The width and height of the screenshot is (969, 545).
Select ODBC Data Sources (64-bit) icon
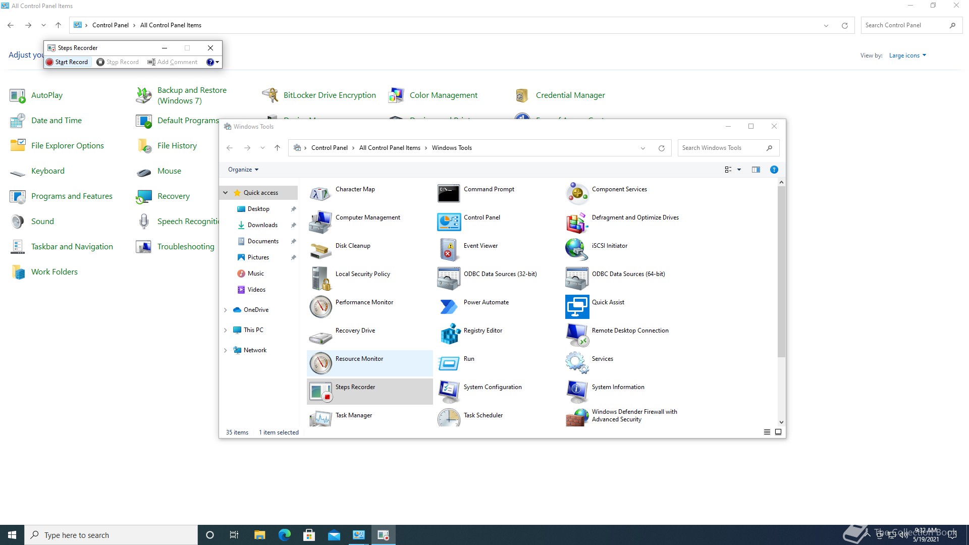pos(576,278)
